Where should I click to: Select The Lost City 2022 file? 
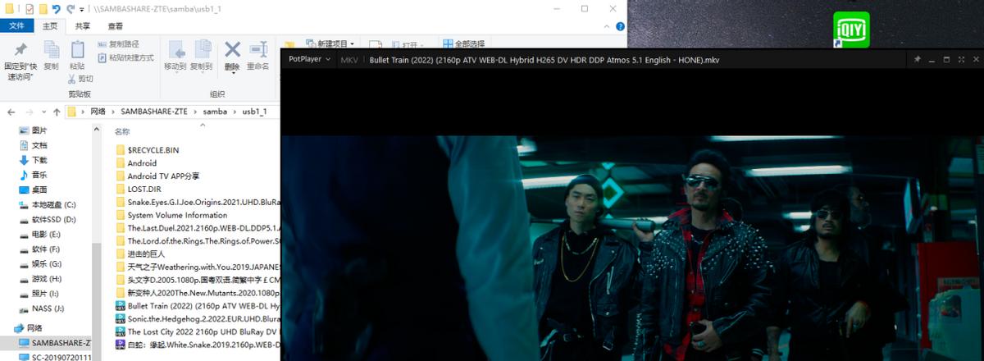198,331
